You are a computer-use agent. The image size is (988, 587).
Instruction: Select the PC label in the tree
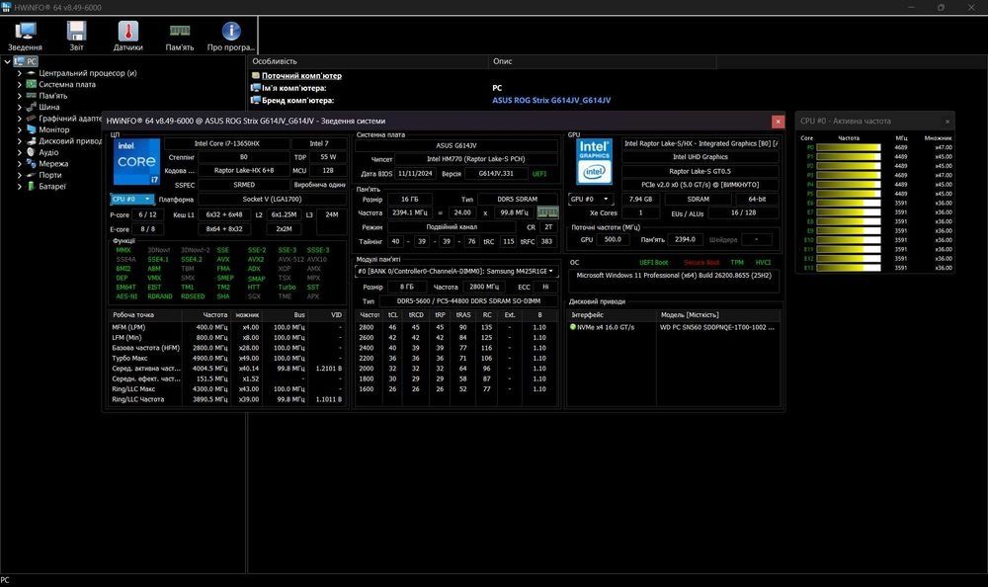pos(32,62)
